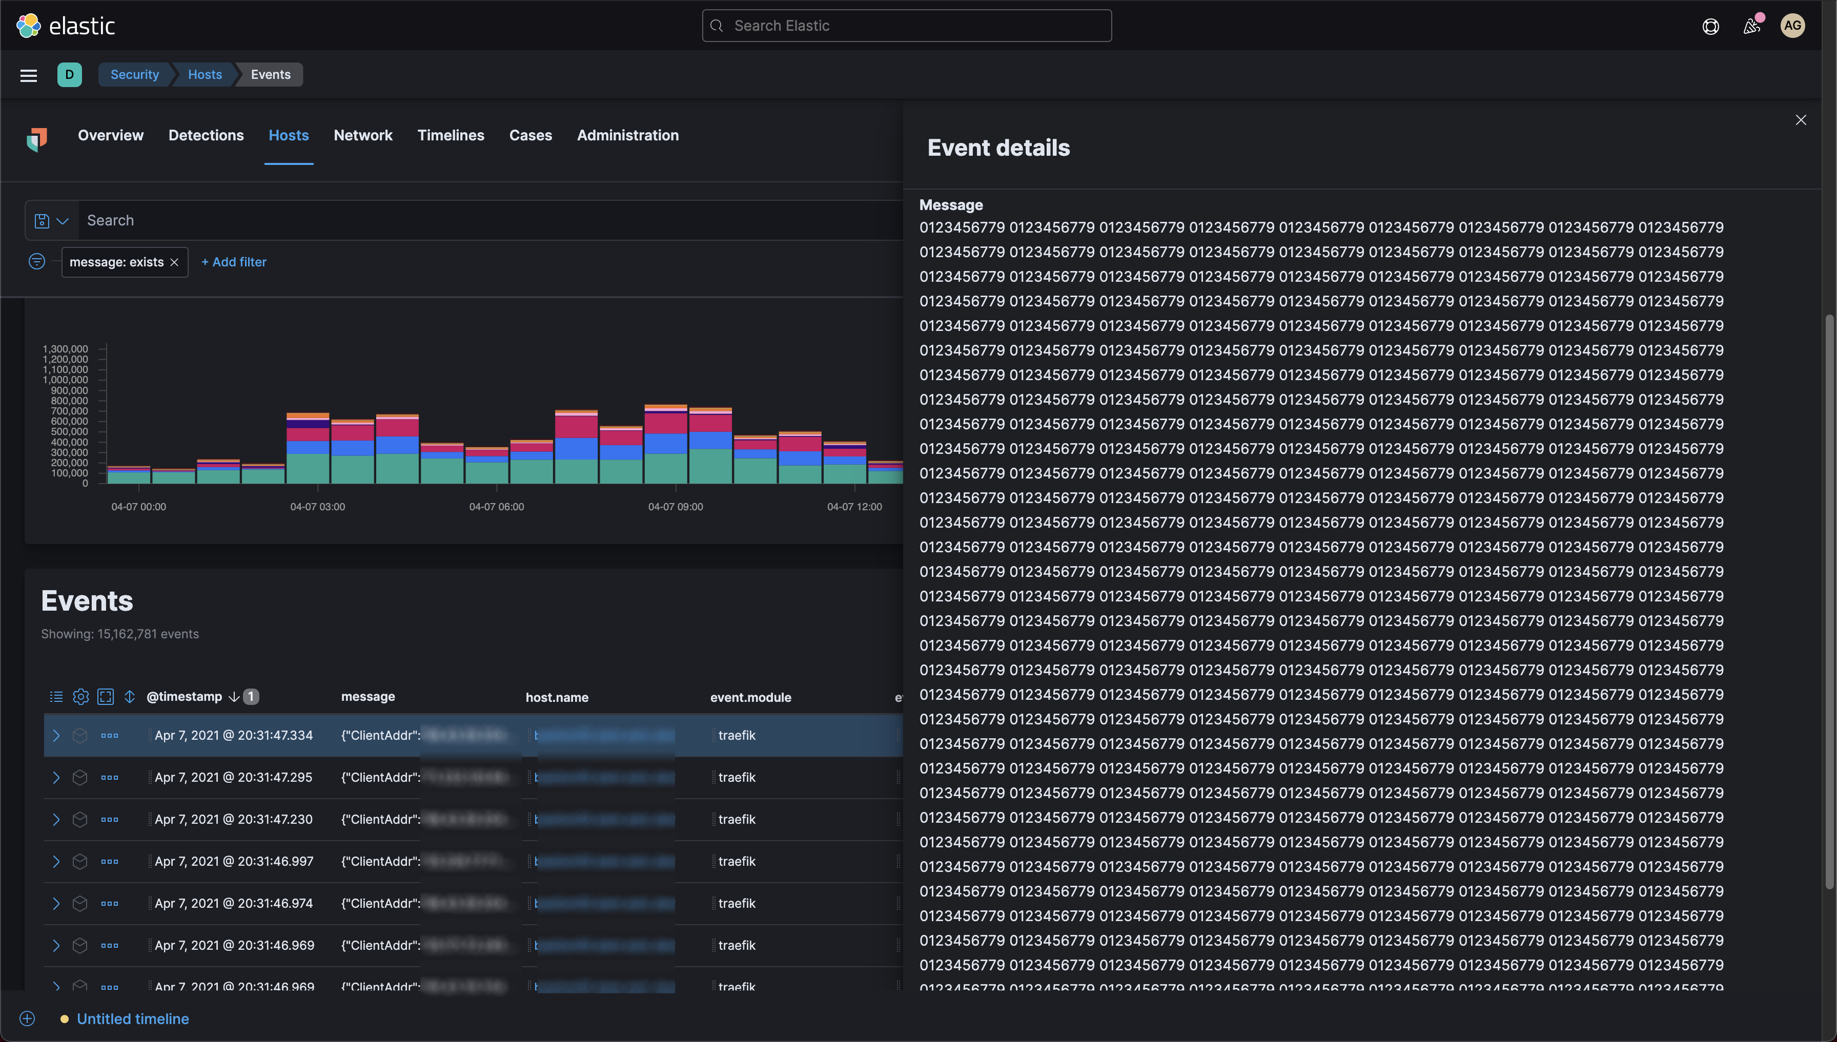The width and height of the screenshot is (1837, 1042).
Task: Analyze event icon for row 20:31:46.997
Action: click(x=80, y=862)
